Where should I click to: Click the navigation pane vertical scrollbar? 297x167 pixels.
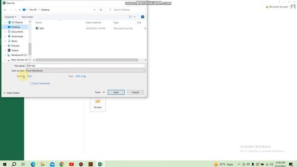[x=30, y=49]
